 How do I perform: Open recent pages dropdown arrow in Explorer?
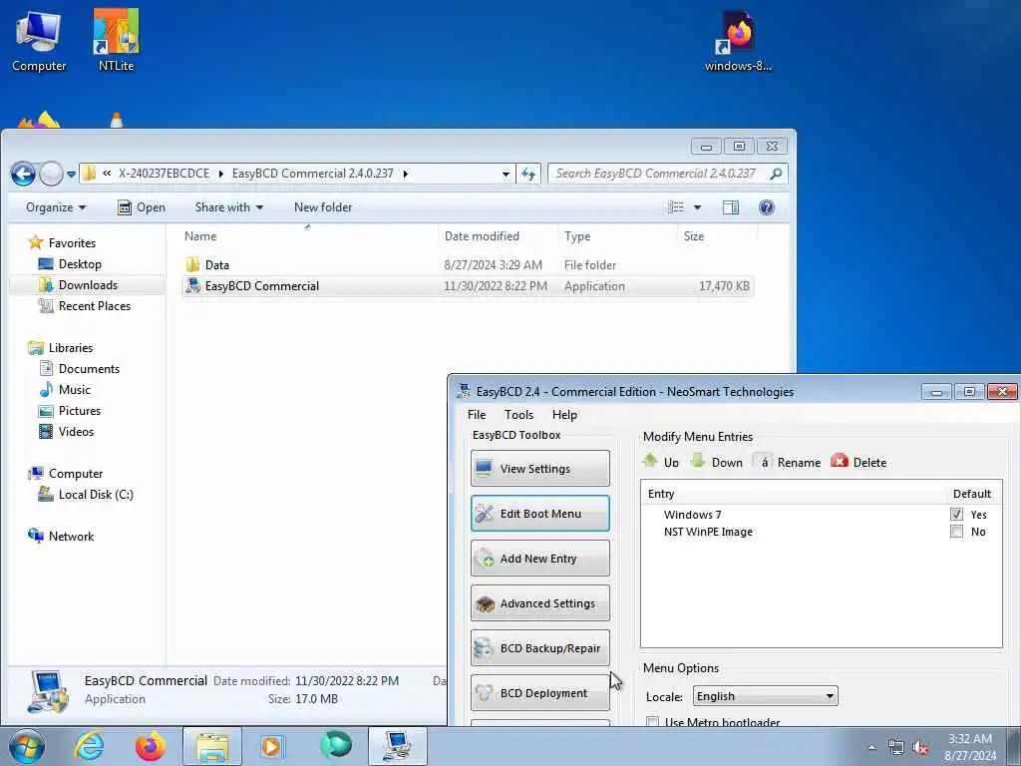[71, 174]
